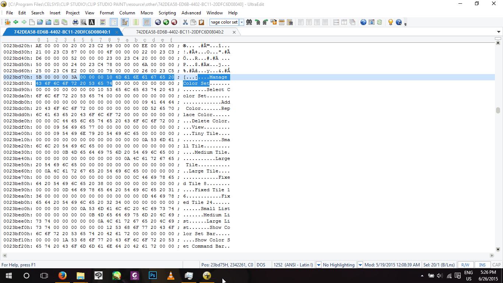This screenshot has height=283, width=503.
Task: Open the Scripting menu
Action: click(x=167, y=13)
